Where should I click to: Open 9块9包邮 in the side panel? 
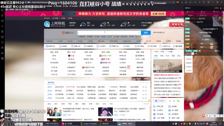[x=158, y=114]
